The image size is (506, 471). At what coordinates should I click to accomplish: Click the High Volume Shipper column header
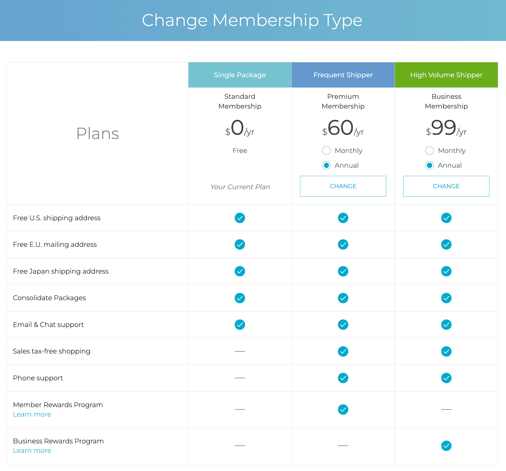pyautogui.click(x=446, y=75)
